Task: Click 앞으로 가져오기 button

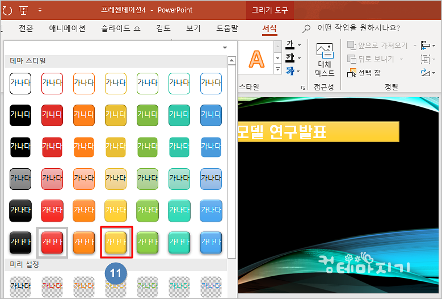Action: pos(377,45)
